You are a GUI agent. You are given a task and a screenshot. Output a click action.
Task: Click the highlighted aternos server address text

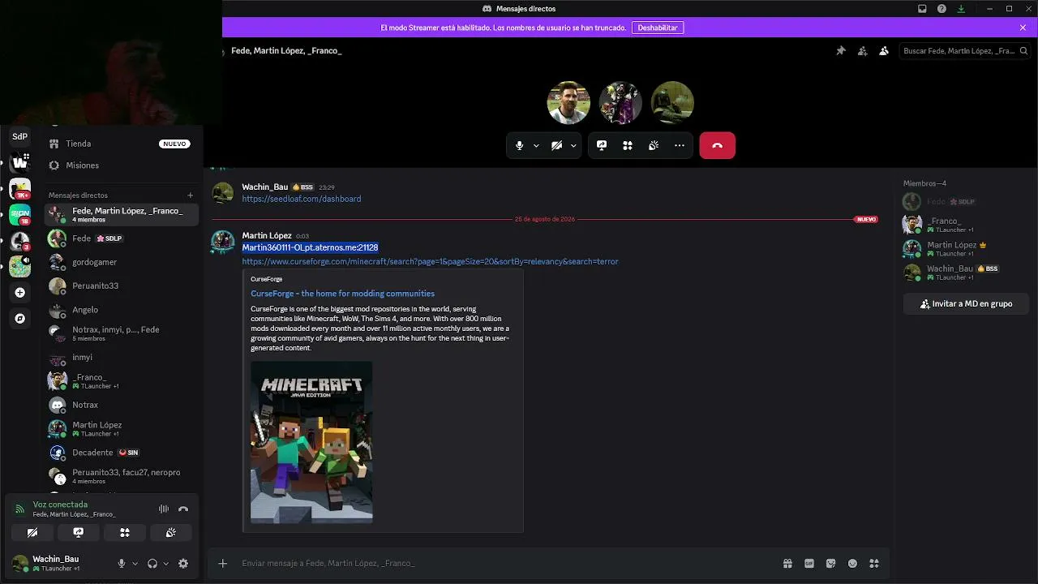coord(310,247)
